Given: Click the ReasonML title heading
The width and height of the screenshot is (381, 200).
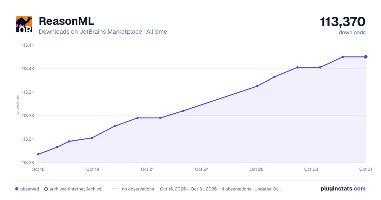Looking at the screenshot, I should point(66,21).
